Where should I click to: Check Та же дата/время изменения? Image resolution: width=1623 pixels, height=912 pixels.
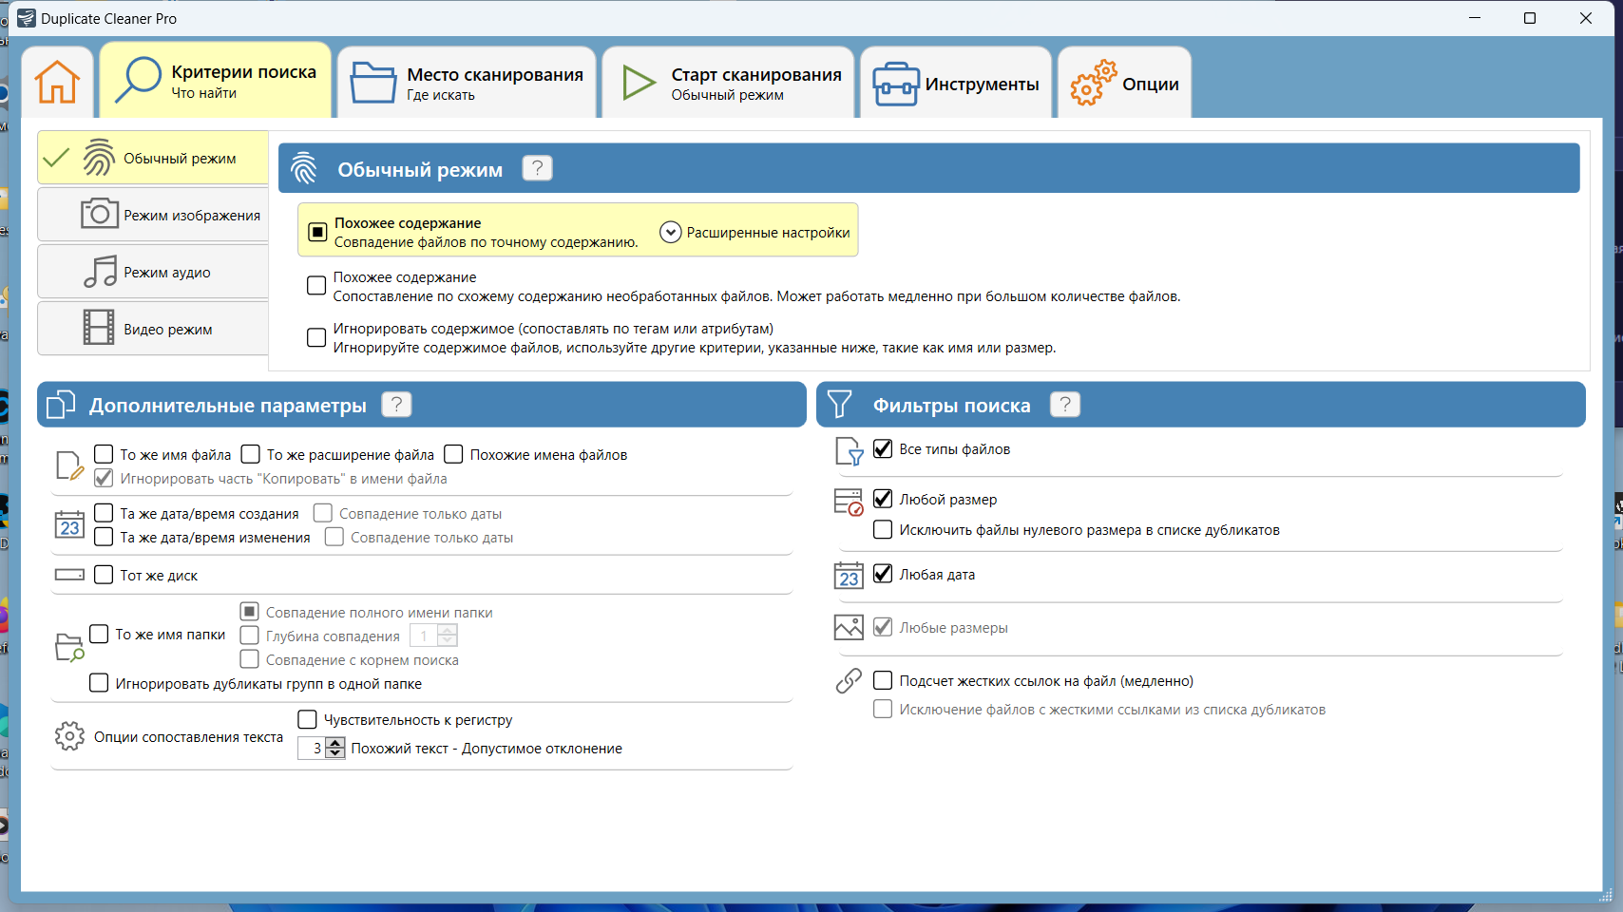click(104, 537)
